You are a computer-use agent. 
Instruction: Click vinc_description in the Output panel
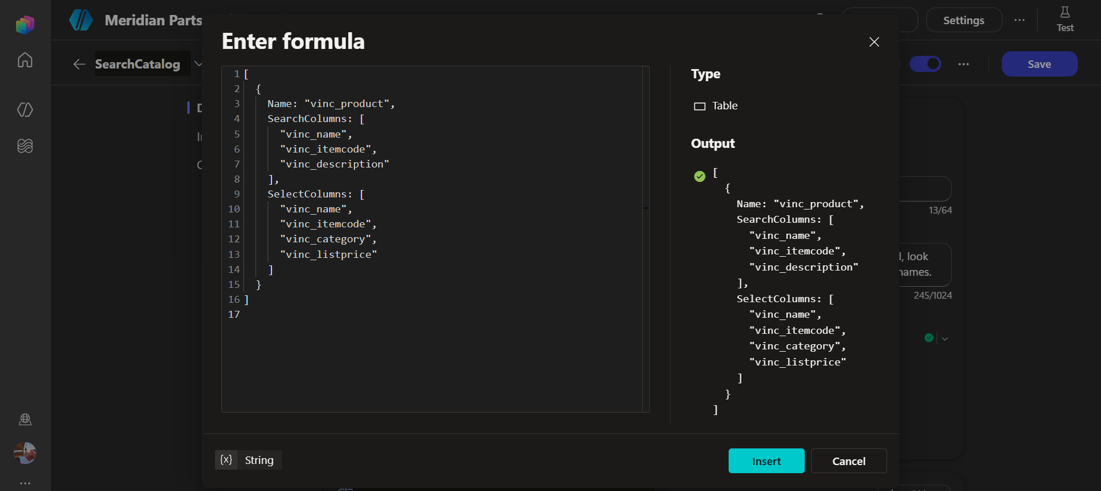pos(804,267)
